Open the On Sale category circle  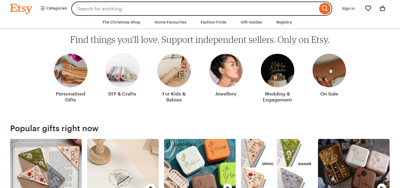[x=329, y=70]
